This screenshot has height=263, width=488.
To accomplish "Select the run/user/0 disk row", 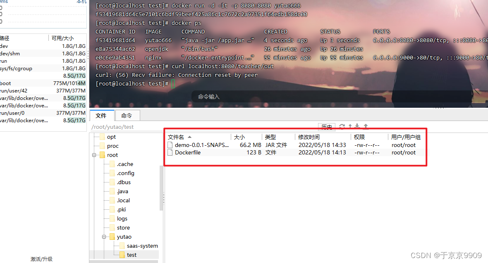I will 43,113.
